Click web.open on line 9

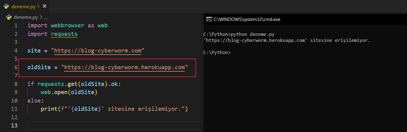tap(54, 92)
